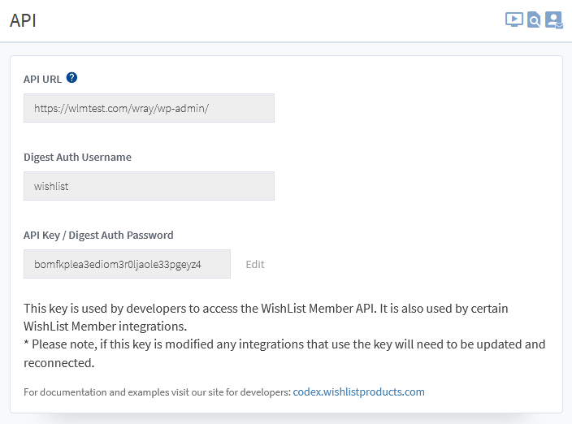This screenshot has height=424, width=572.
Task: Open codex.wishlistproducts.com link
Action: click(x=358, y=392)
